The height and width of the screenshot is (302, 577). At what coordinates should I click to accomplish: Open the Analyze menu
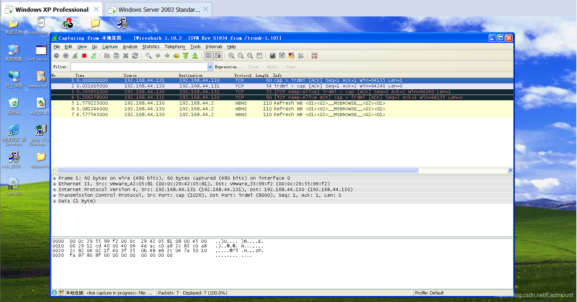pyautogui.click(x=130, y=47)
